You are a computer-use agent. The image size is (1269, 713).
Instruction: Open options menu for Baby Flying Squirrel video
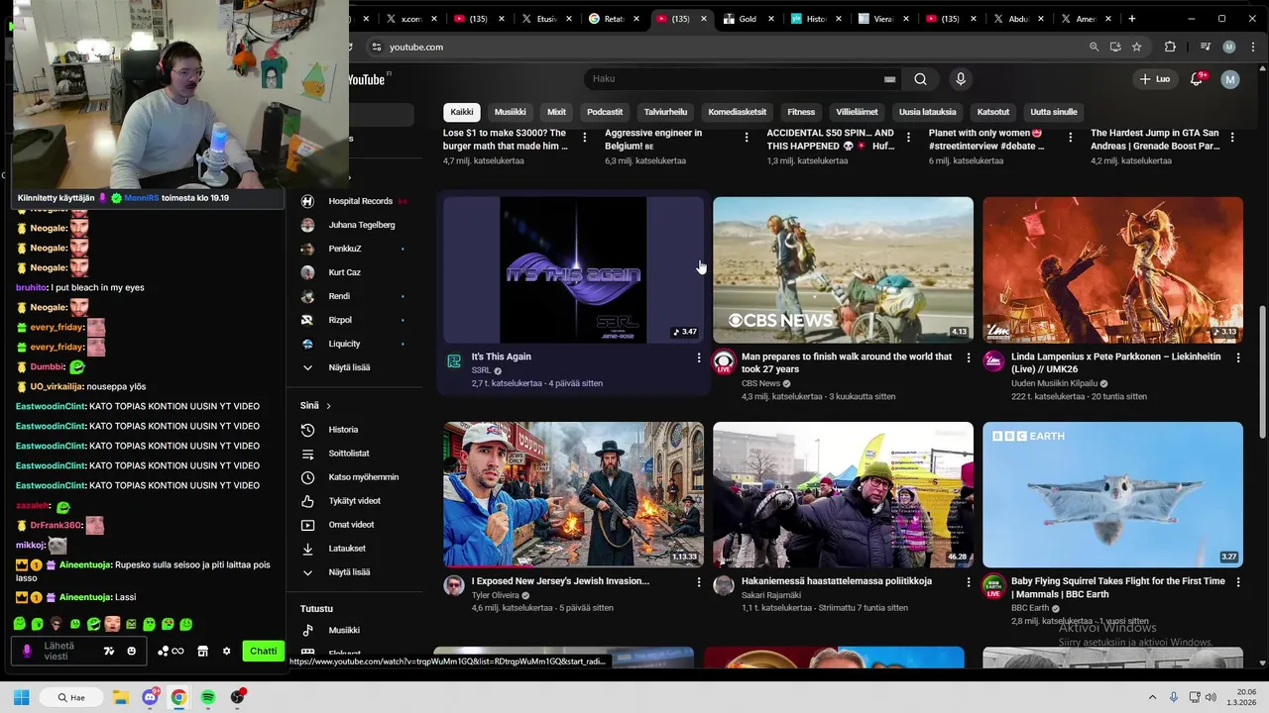tap(1238, 582)
